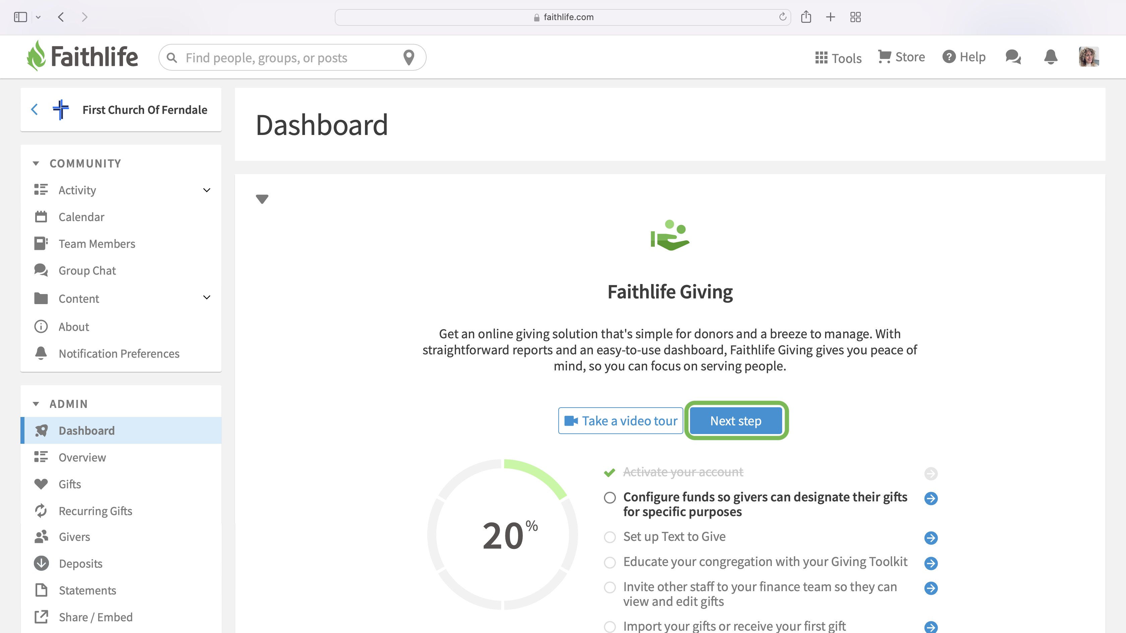Click the arrow next to Invite other staff
1126x633 pixels.
931,588
